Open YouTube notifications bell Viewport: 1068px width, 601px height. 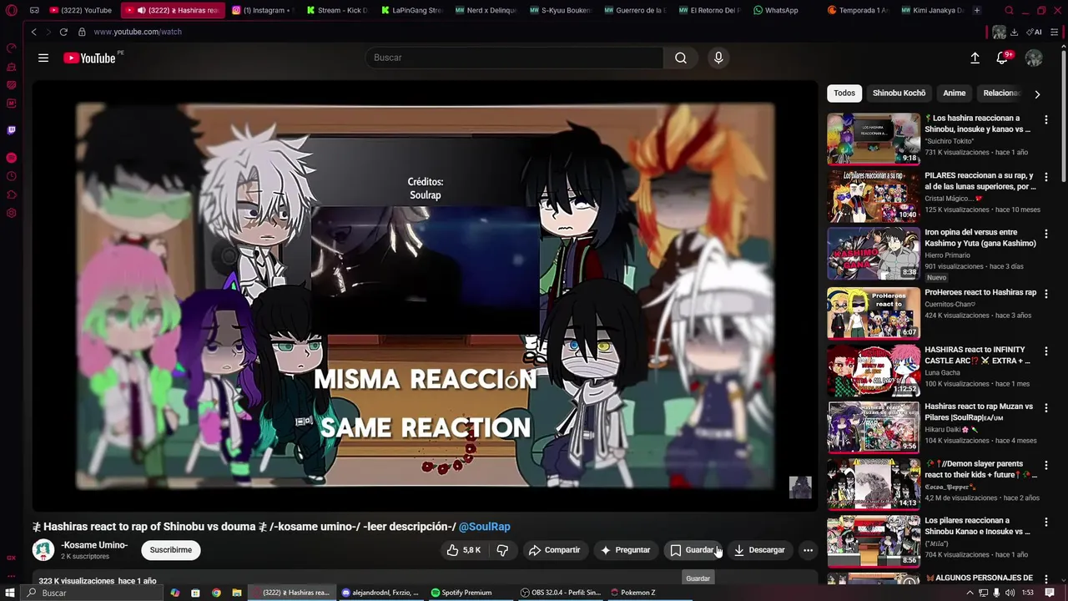coord(1002,58)
